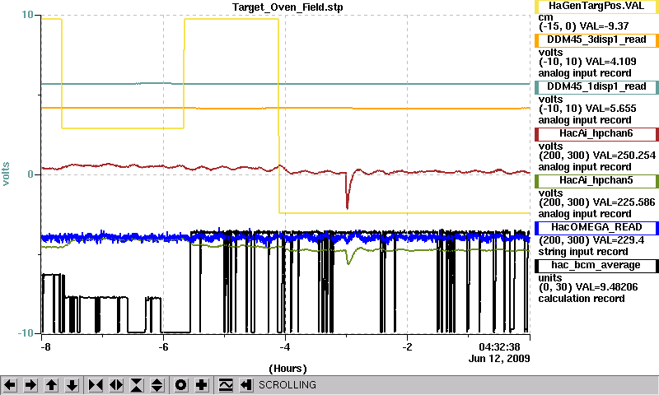
Task: Click the 10 label on the y-axis
Action: (x=27, y=15)
